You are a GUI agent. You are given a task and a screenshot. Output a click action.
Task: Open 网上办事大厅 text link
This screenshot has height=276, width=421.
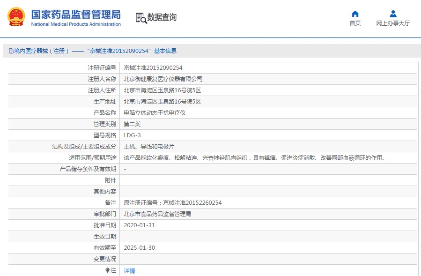(393, 23)
